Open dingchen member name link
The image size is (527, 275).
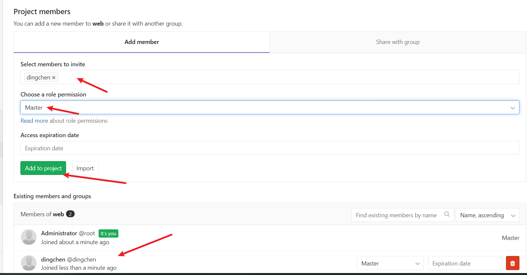click(53, 260)
